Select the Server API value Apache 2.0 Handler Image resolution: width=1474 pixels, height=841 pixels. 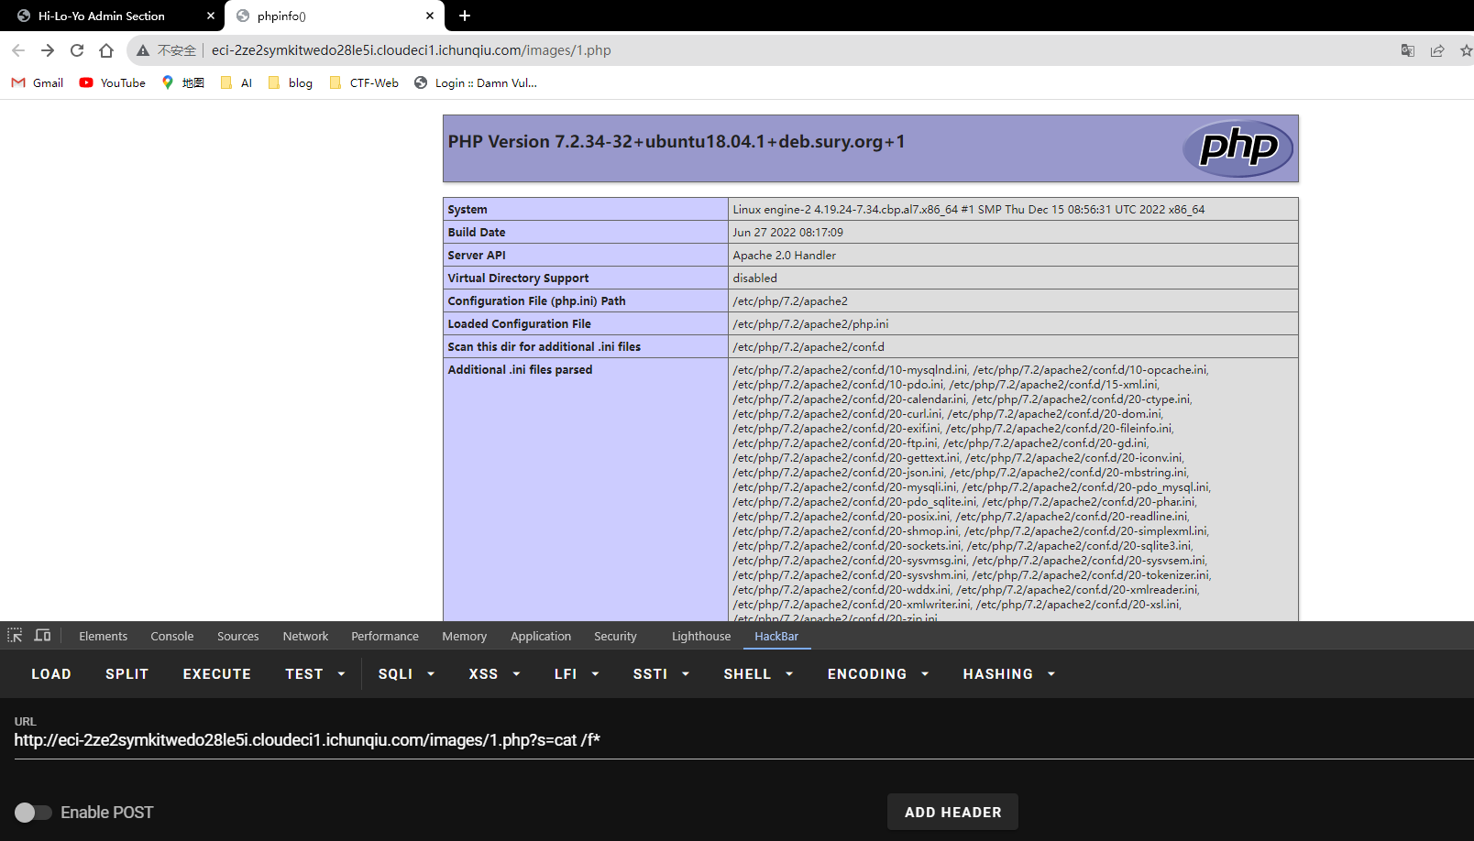click(784, 256)
